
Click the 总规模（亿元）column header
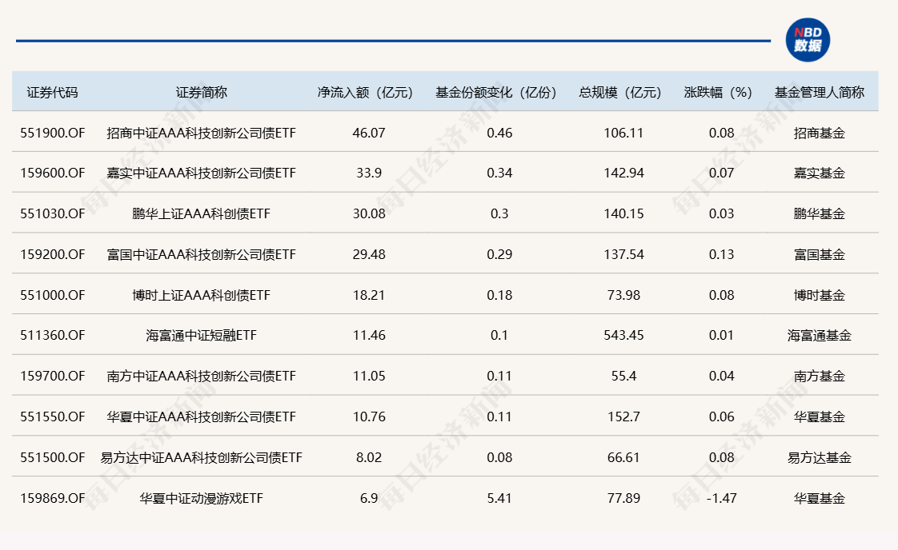pos(620,92)
